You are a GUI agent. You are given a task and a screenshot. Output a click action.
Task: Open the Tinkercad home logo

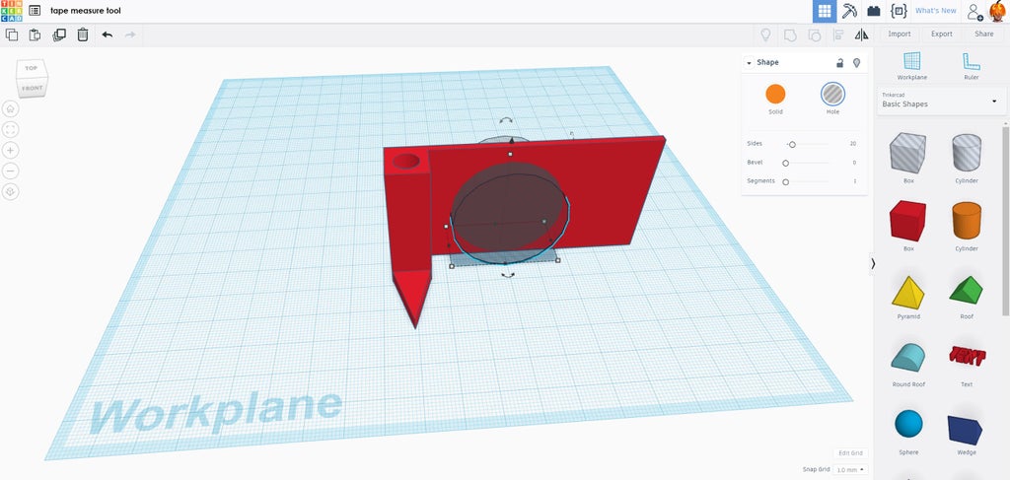click(11, 11)
